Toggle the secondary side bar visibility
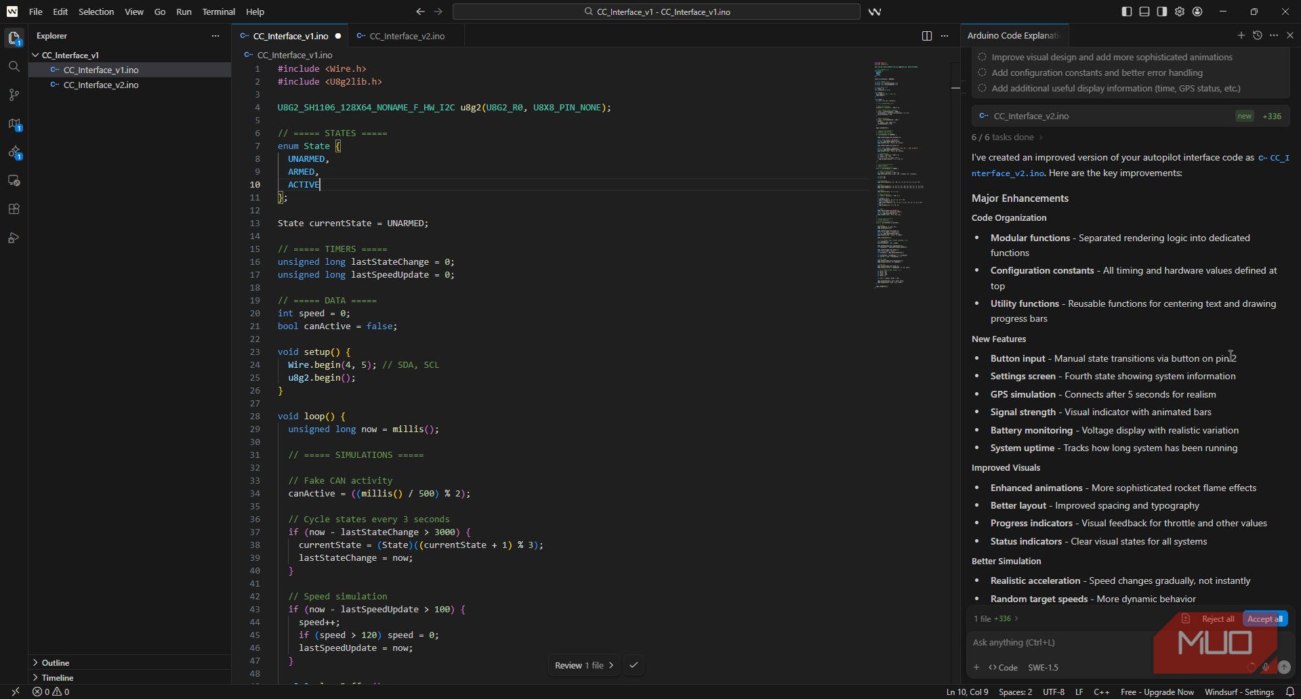1301x699 pixels. (x=1162, y=12)
